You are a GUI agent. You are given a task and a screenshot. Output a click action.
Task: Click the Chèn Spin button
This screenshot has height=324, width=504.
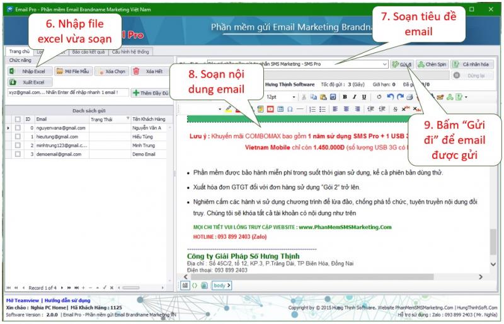coord(432,64)
